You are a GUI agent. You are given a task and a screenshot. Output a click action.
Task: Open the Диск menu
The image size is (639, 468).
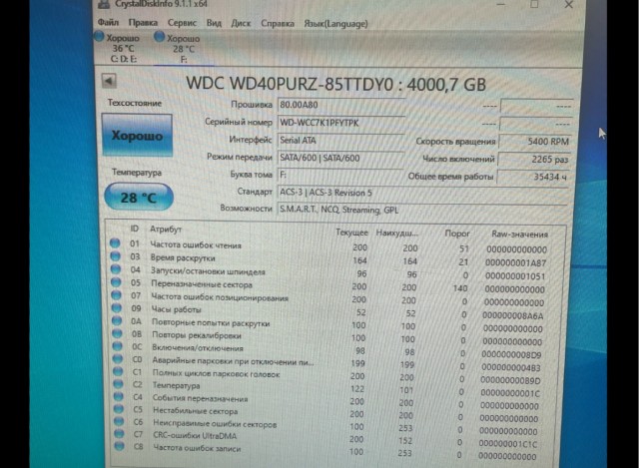[241, 23]
